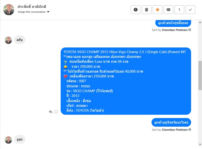Toggle the orange star follow-up marker
The image size is (202, 149).
tap(157, 10)
